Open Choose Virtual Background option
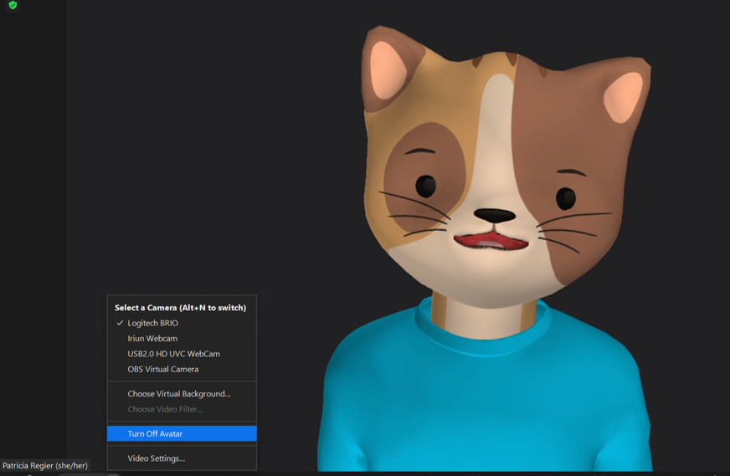Viewport: 730px width, 476px height. pyautogui.click(x=178, y=394)
